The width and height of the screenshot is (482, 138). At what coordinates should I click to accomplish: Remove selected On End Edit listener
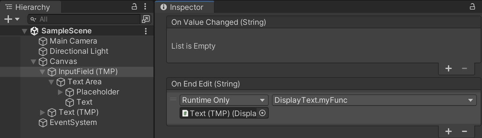pyautogui.click(x=464, y=131)
